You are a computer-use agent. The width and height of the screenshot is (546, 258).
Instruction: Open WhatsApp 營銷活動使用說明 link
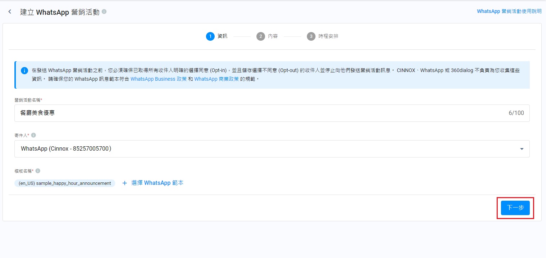(x=509, y=11)
